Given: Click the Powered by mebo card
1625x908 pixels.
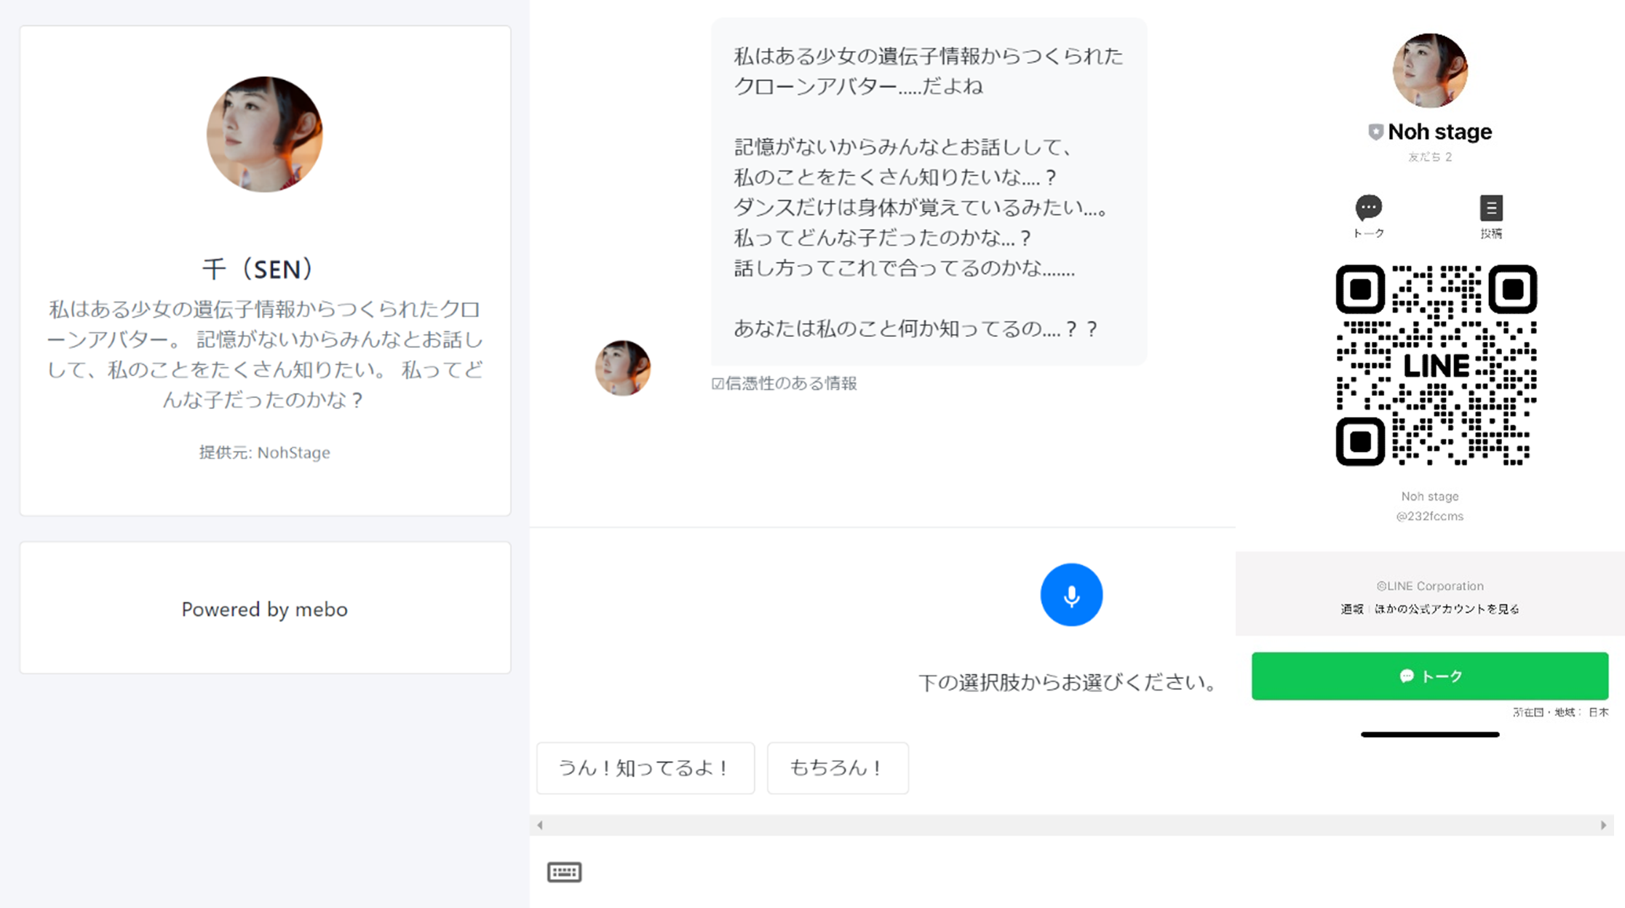Looking at the screenshot, I should coord(265,608).
